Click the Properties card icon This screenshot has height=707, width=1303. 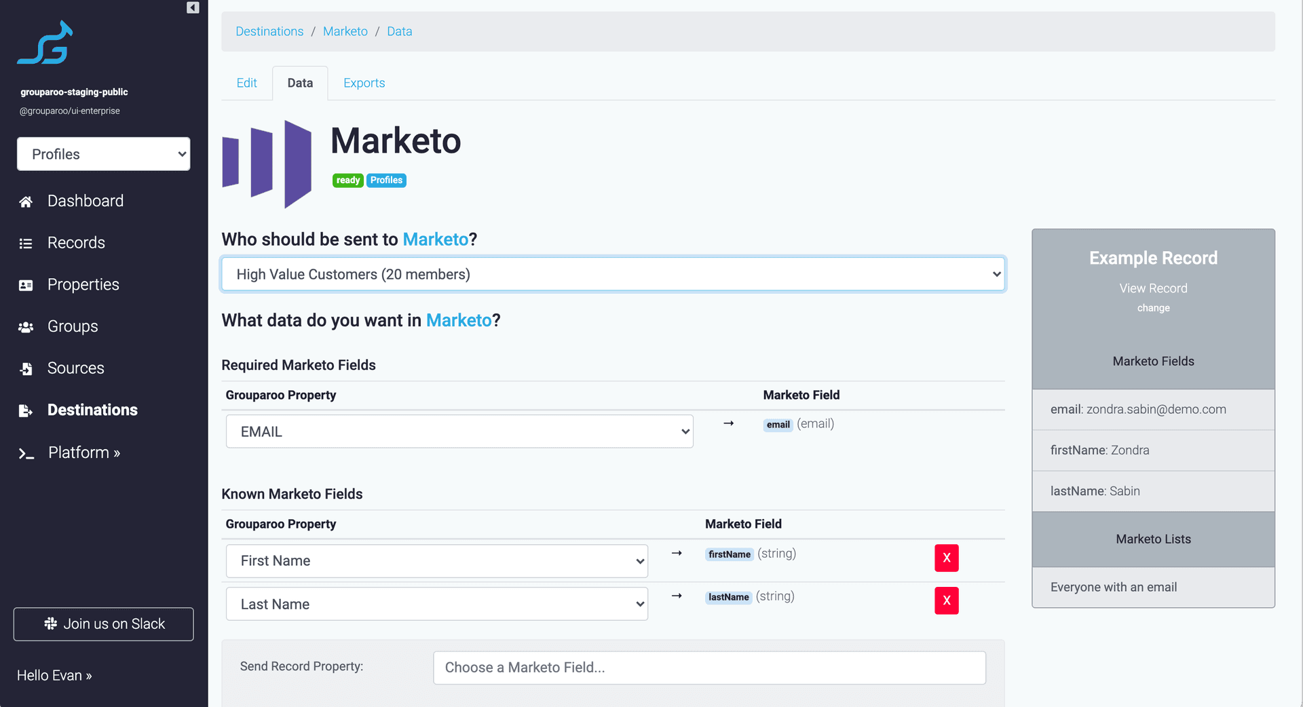26,286
